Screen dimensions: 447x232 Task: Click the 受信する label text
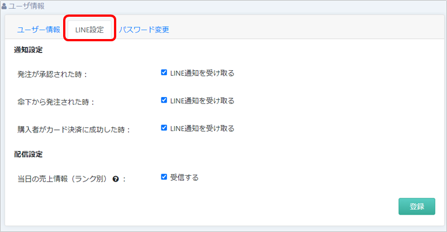[184, 178]
